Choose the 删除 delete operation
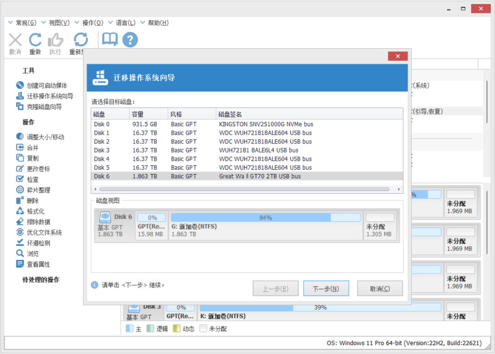This screenshot has height=354, width=495. click(27, 201)
